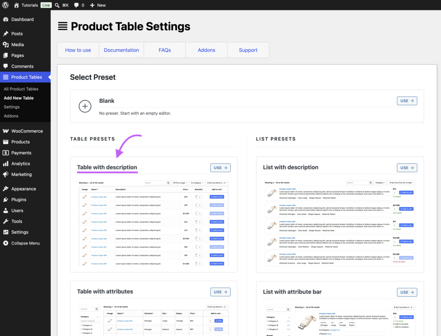Viewport: 441px width, 336px height.
Task: Click the Marketing megaphone icon
Action: click(6, 174)
